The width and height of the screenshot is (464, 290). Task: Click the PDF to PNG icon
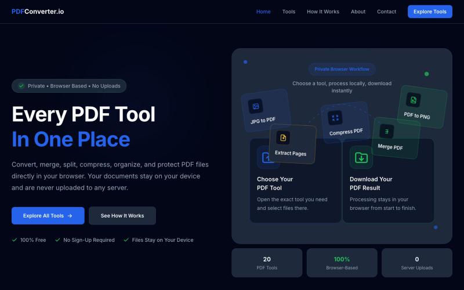coord(414,100)
